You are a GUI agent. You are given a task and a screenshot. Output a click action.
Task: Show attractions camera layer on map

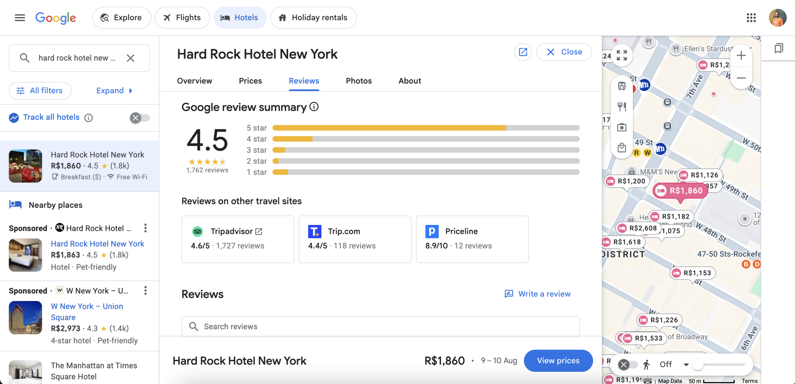pos(622,127)
